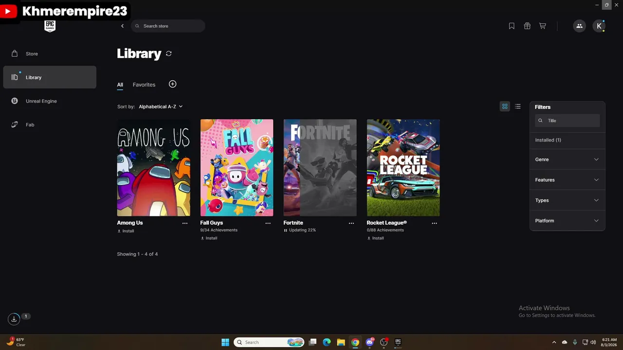Click the microphone icon in system tray
The width and height of the screenshot is (623, 350).
pos(575,342)
